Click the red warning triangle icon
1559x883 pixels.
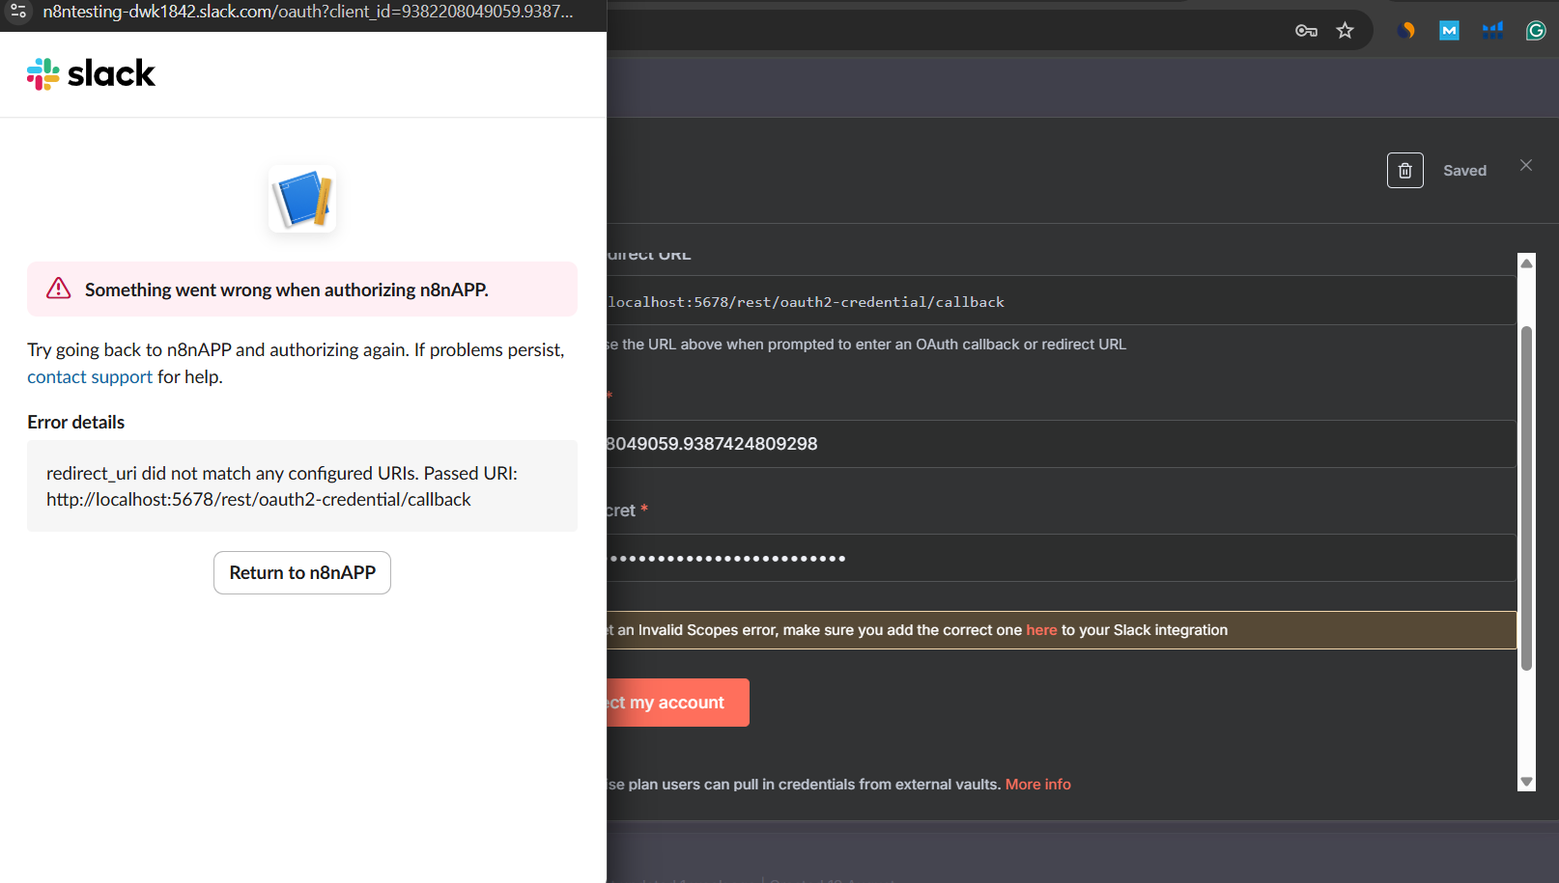tap(59, 289)
